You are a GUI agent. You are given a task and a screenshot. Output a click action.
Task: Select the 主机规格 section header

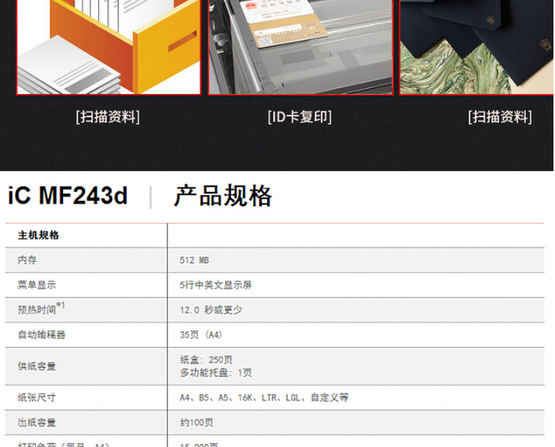pos(38,236)
